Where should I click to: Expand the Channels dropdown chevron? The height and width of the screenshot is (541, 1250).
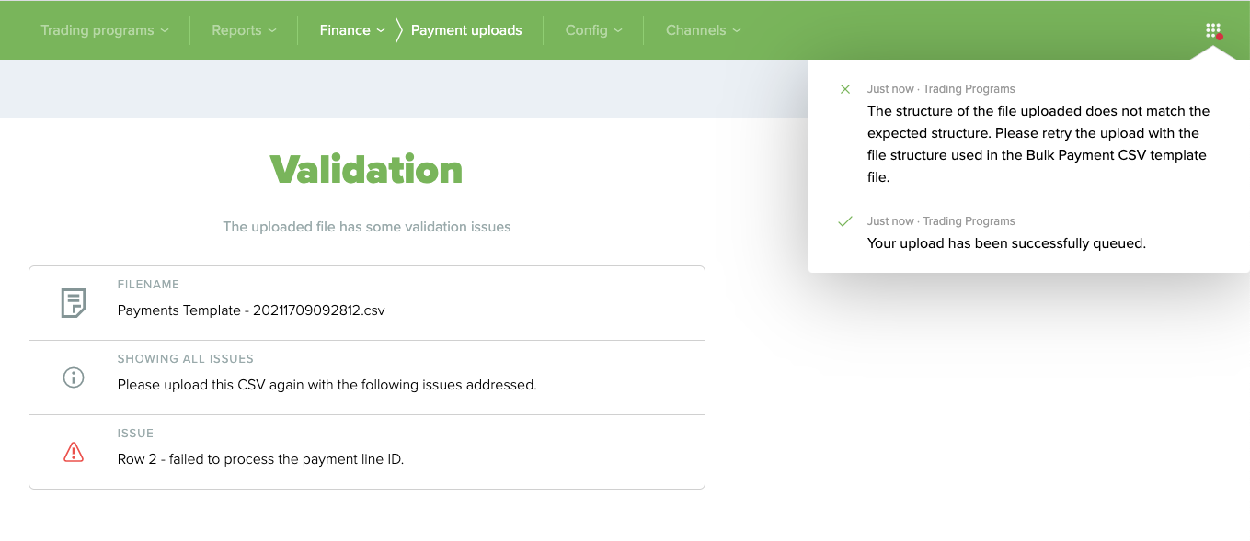[x=737, y=30]
